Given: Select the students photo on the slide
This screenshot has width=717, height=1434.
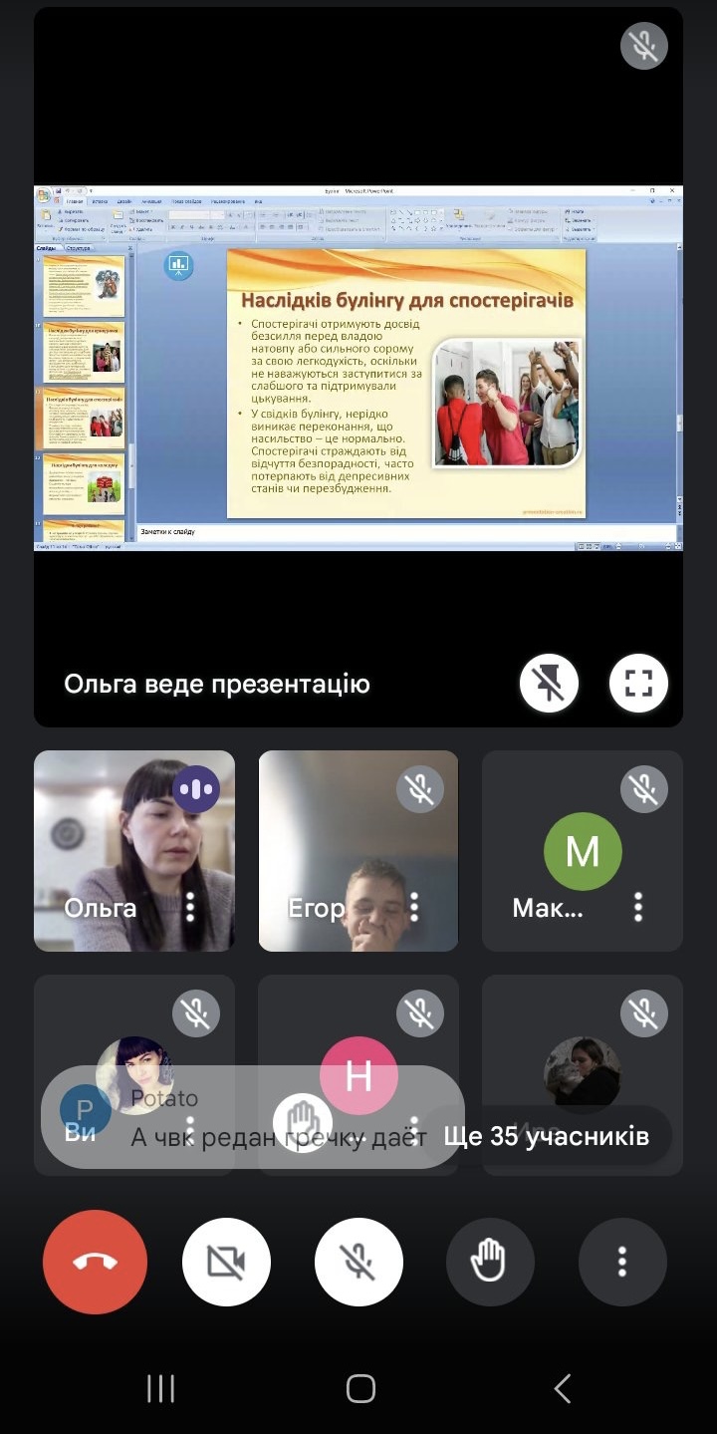Looking at the screenshot, I should (507, 403).
